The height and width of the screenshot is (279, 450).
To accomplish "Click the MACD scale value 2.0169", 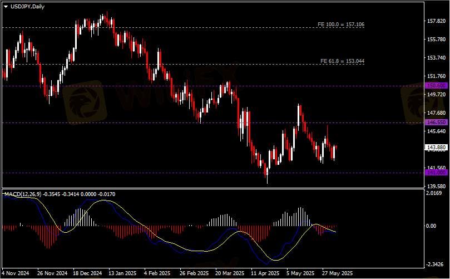I will [x=434, y=193].
